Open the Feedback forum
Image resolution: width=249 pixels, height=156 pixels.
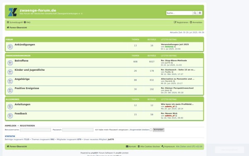tap(21, 114)
